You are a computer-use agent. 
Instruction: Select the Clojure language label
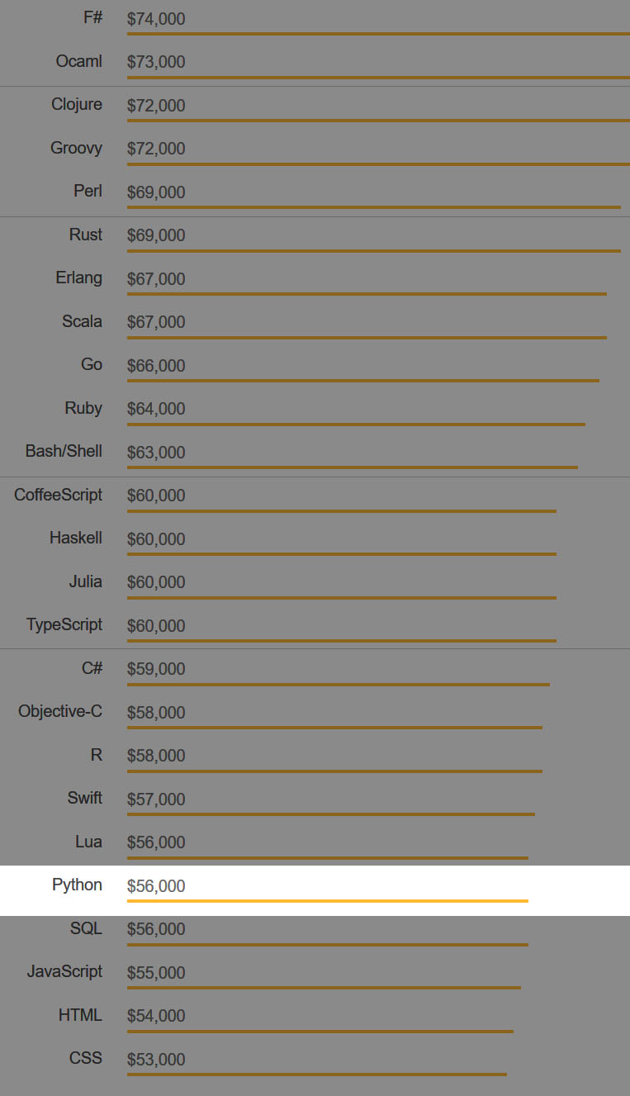(x=77, y=104)
